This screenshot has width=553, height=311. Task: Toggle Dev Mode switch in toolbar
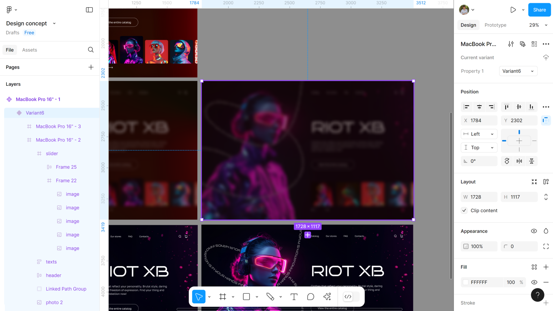coord(352,297)
